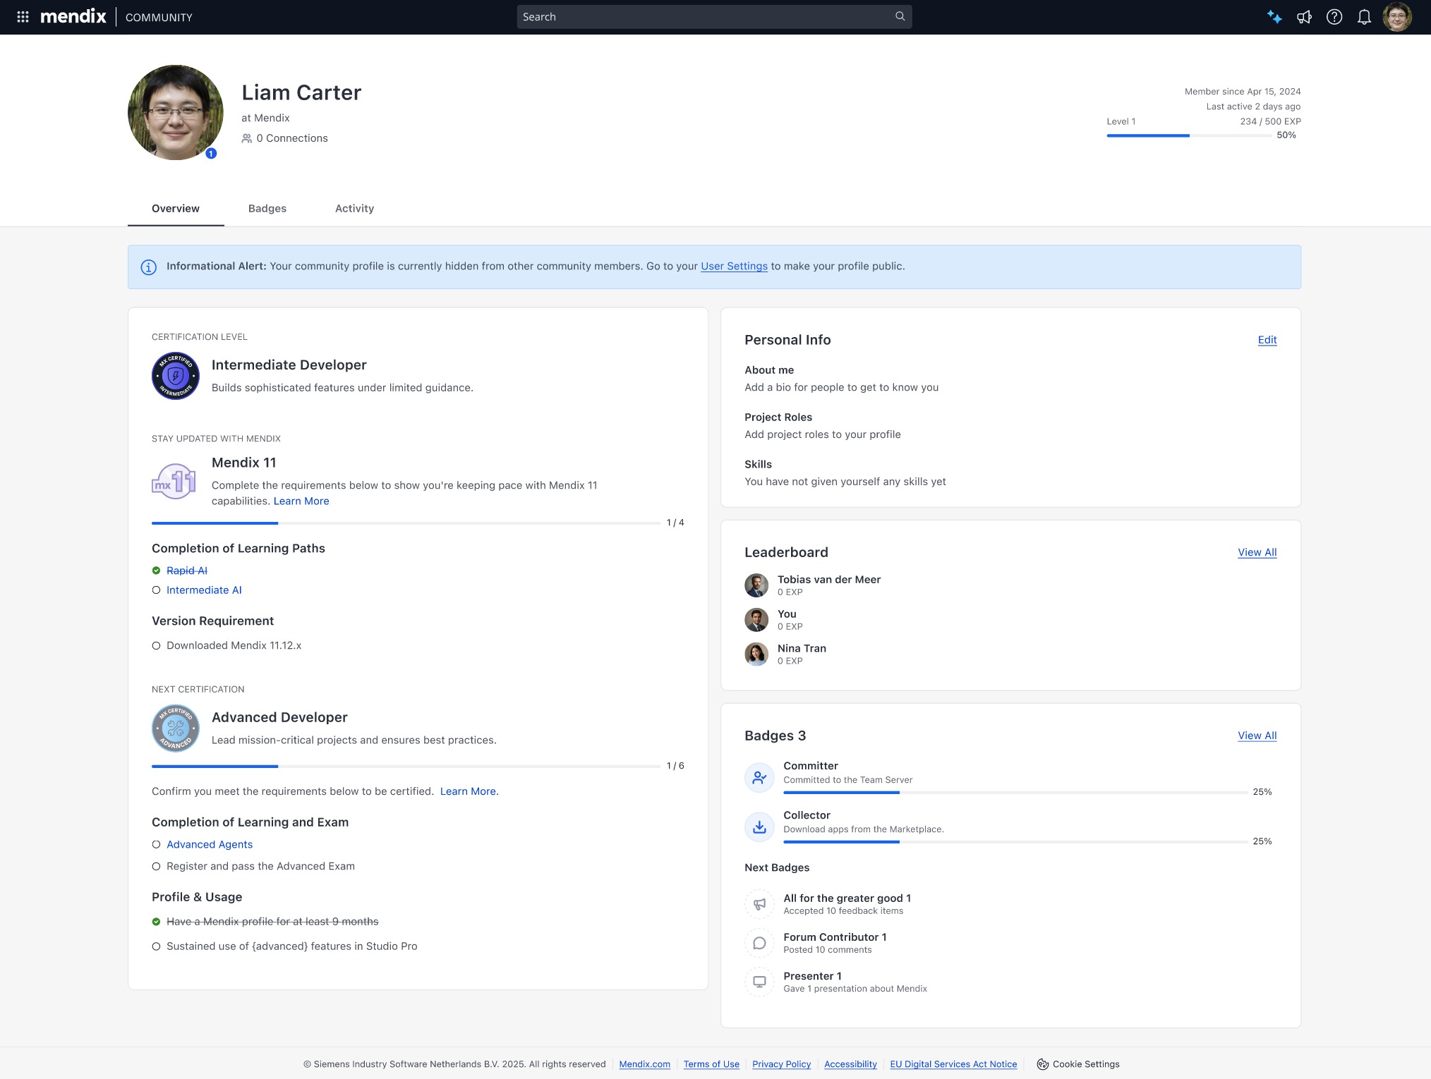Open the Intermediate AI learning path

coord(204,590)
